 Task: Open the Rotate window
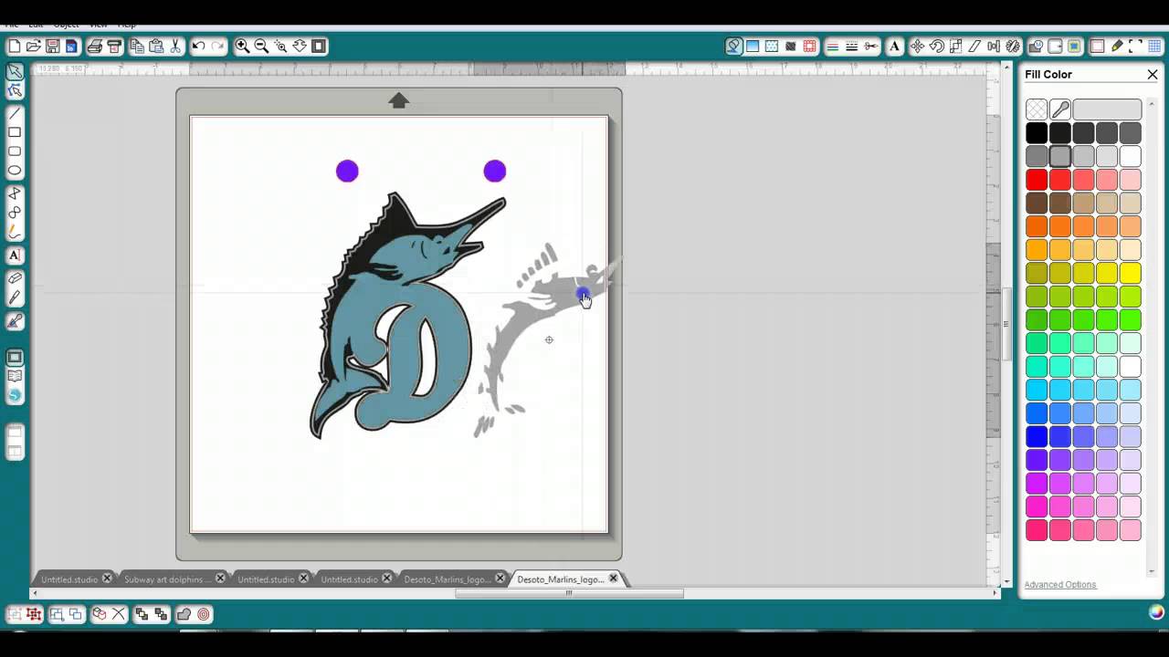pos(936,46)
